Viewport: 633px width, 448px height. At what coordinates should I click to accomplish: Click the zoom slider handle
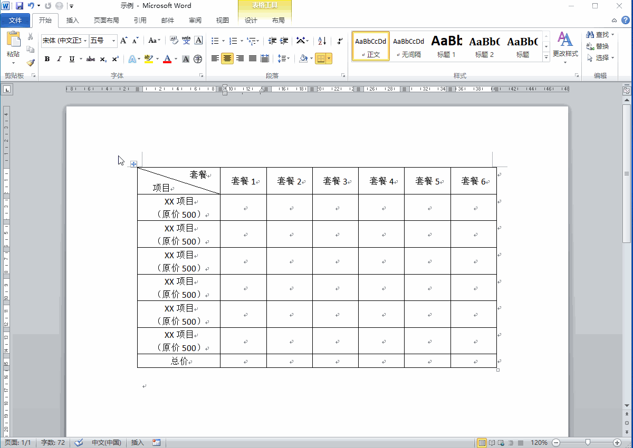coord(588,443)
